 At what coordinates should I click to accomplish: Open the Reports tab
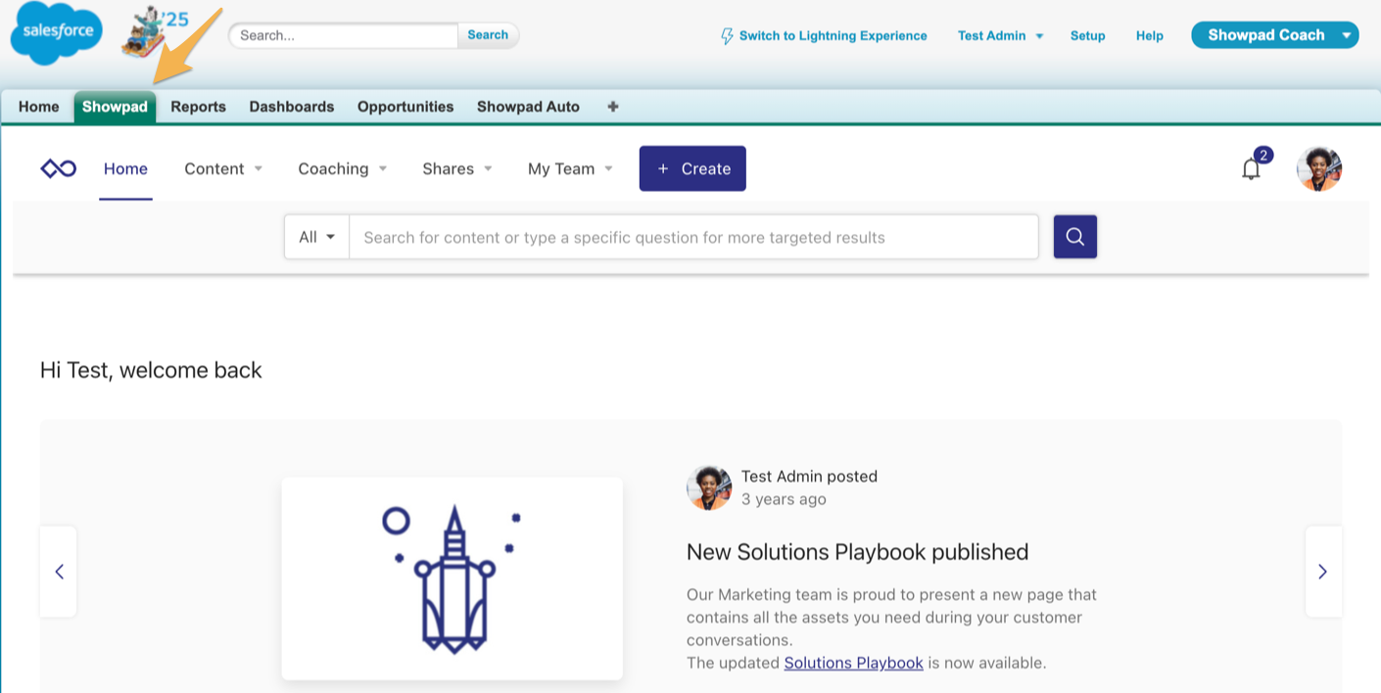click(198, 107)
